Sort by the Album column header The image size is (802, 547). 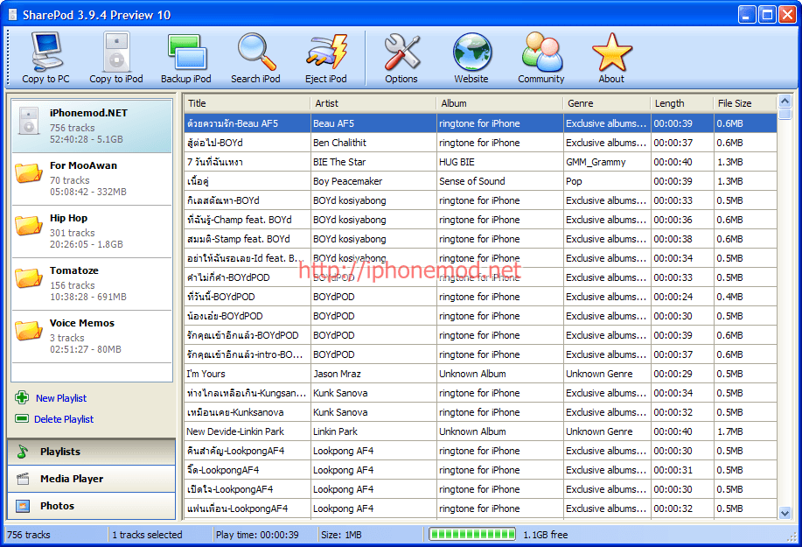coord(499,103)
